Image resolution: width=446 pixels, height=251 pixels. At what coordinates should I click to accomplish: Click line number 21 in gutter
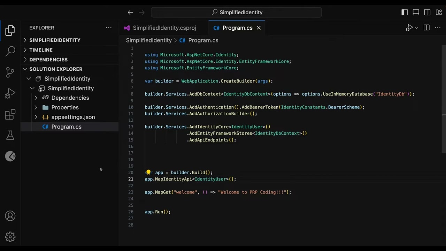tap(131, 179)
